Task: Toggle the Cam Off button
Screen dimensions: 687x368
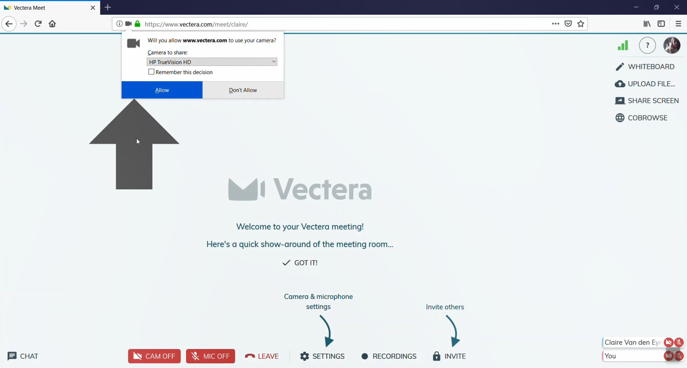Action: 154,356
